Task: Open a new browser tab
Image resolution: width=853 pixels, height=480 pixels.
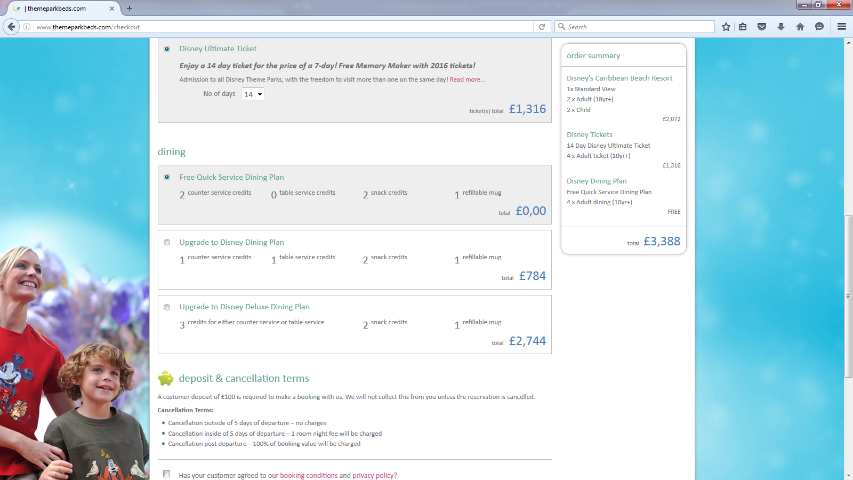Action: click(x=130, y=9)
